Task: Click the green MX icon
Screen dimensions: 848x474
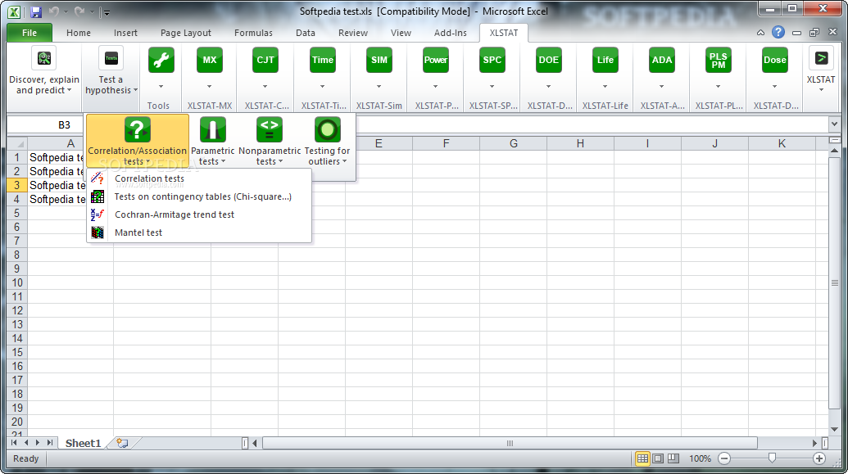Action: coord(209,60)
